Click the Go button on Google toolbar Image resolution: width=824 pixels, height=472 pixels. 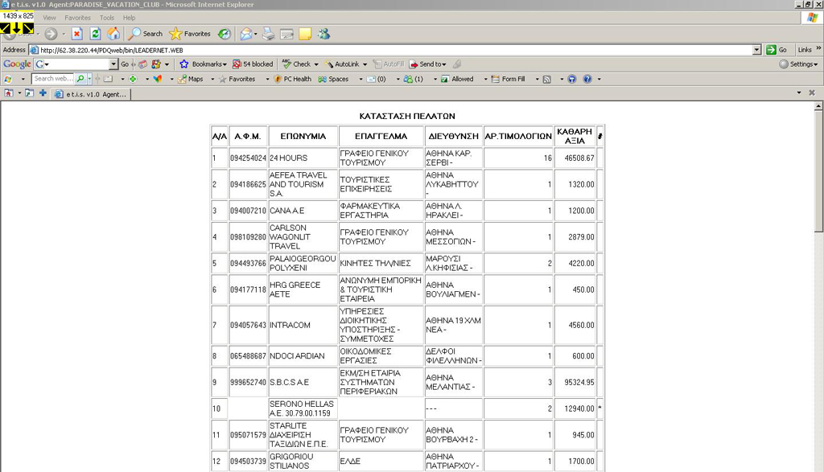click(x=125, y=64)
